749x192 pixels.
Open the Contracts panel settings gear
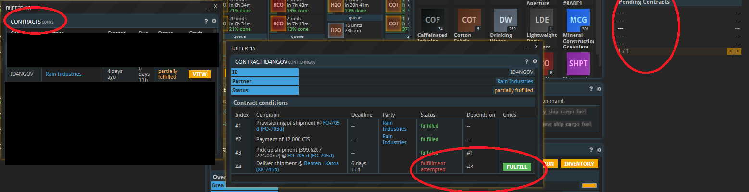pyautogui.click(x=214, y=21)
